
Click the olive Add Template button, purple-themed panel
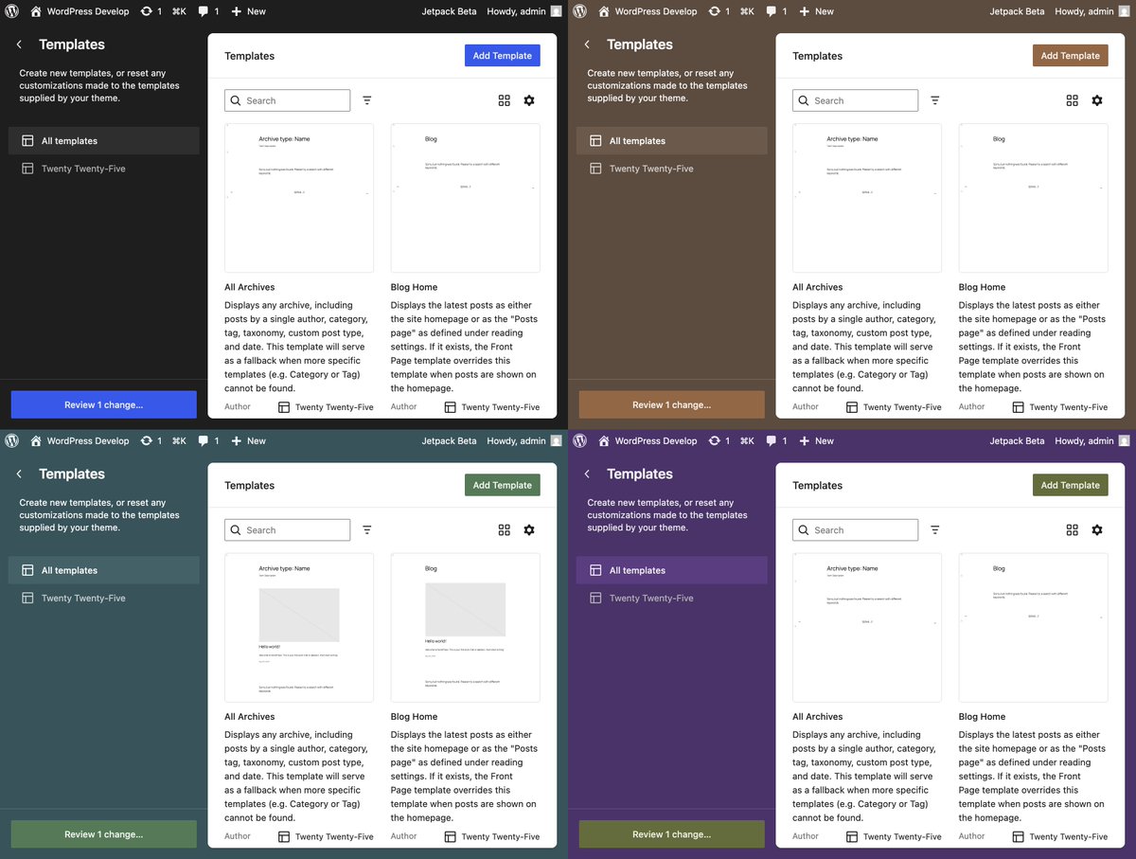[1071, 485]
